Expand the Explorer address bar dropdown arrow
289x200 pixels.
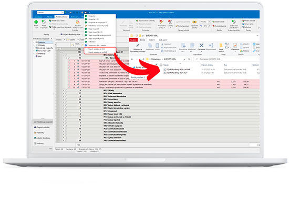pyautogui.click(x=184, y=59)
